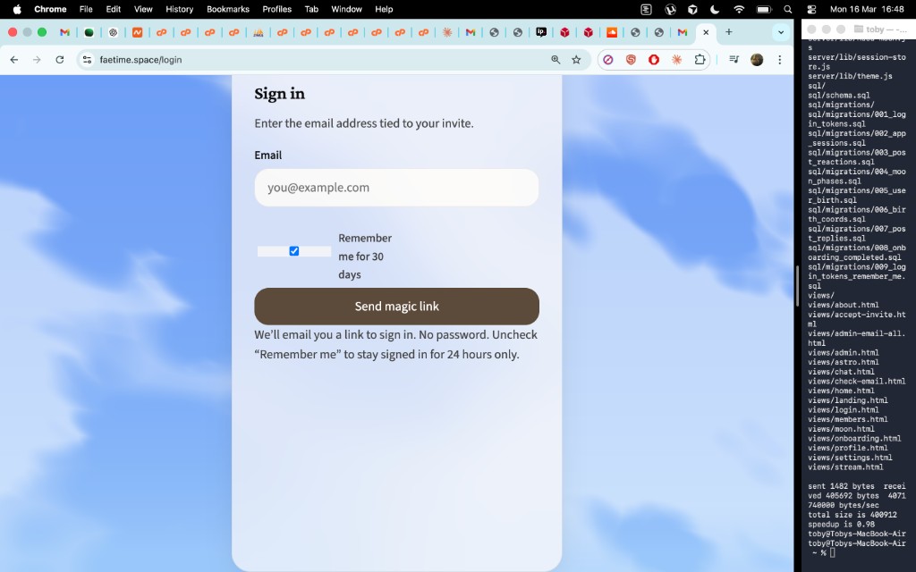Uncheck the Remember me for 30 days checkbox
Screen dimensions: 916x572
point(294,251)
